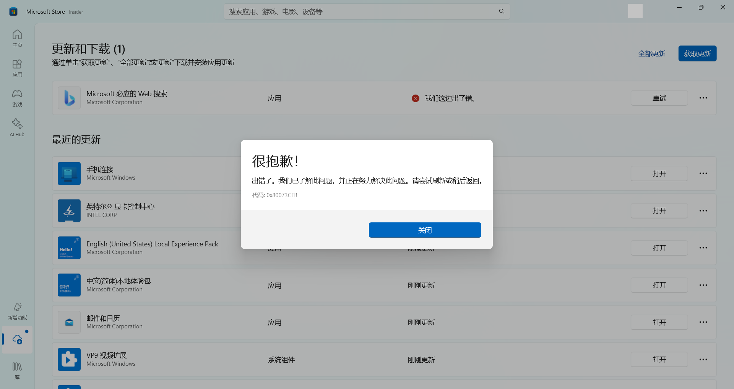734x389 pixels.
Task: Open 邮件和日历 with 打开 button
Action: pyautogui.click(x=659, y=322)
